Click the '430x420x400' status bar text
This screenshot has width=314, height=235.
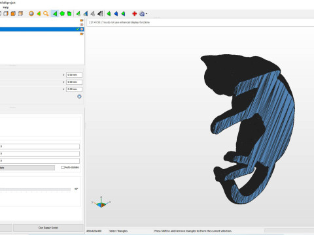[94, 231]
